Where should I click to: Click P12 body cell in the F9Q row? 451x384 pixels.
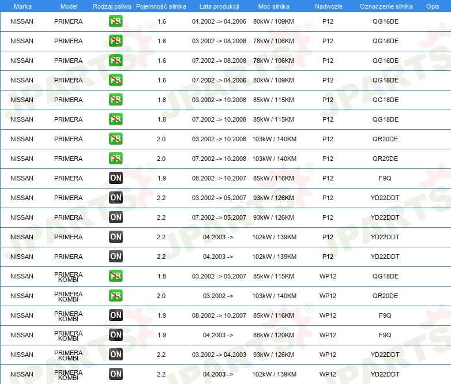tap(328, 178)
